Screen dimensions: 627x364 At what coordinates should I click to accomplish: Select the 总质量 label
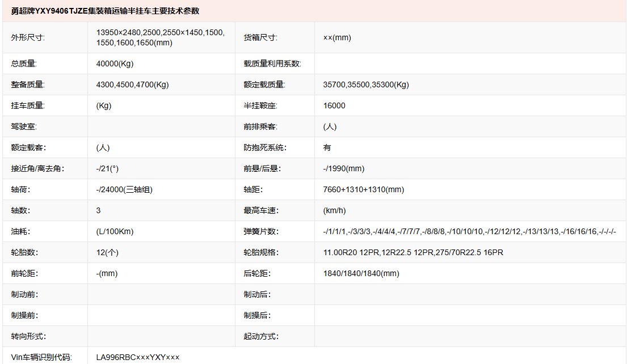[24, 64]
